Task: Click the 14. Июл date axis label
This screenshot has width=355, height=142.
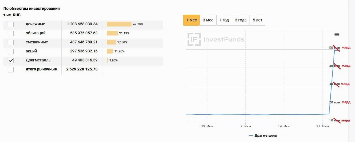Action: pos(284,127)
